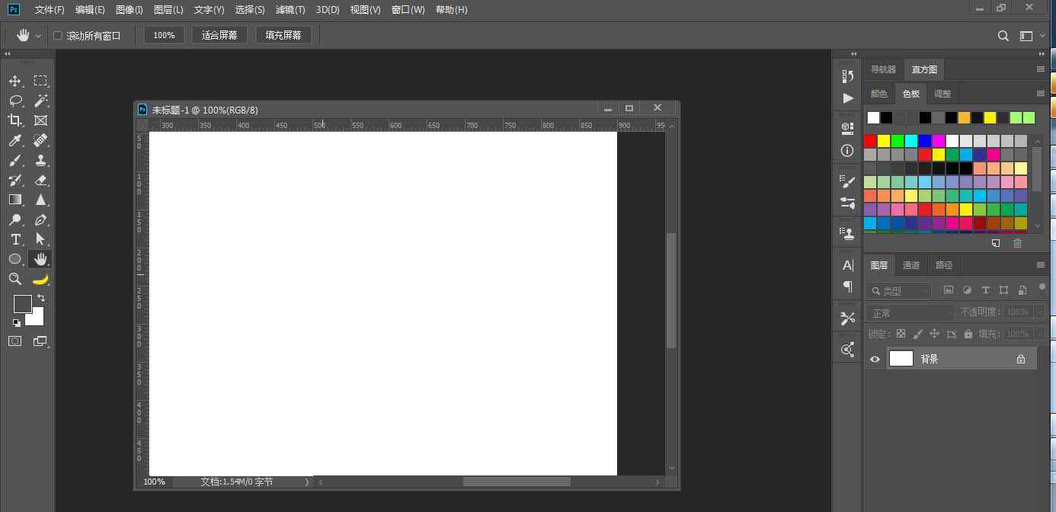This screenshot has height=512, width=1056.
Task: Switch to the 调整 tab
Action: click(942, 94)
